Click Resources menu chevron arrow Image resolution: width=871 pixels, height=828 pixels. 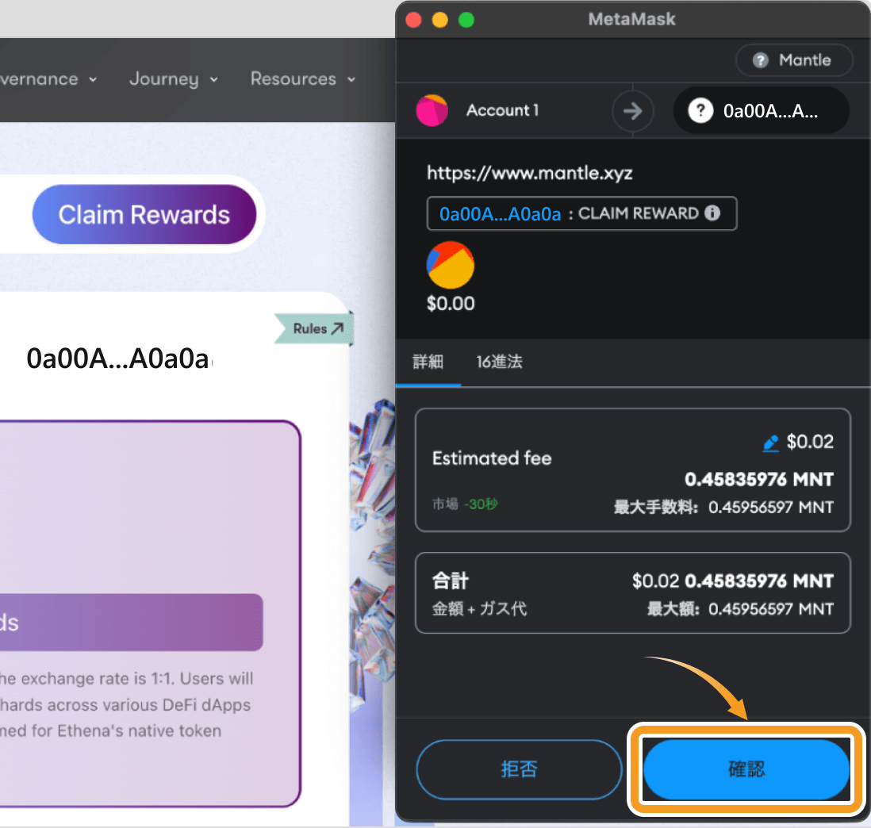coord(351,80)
